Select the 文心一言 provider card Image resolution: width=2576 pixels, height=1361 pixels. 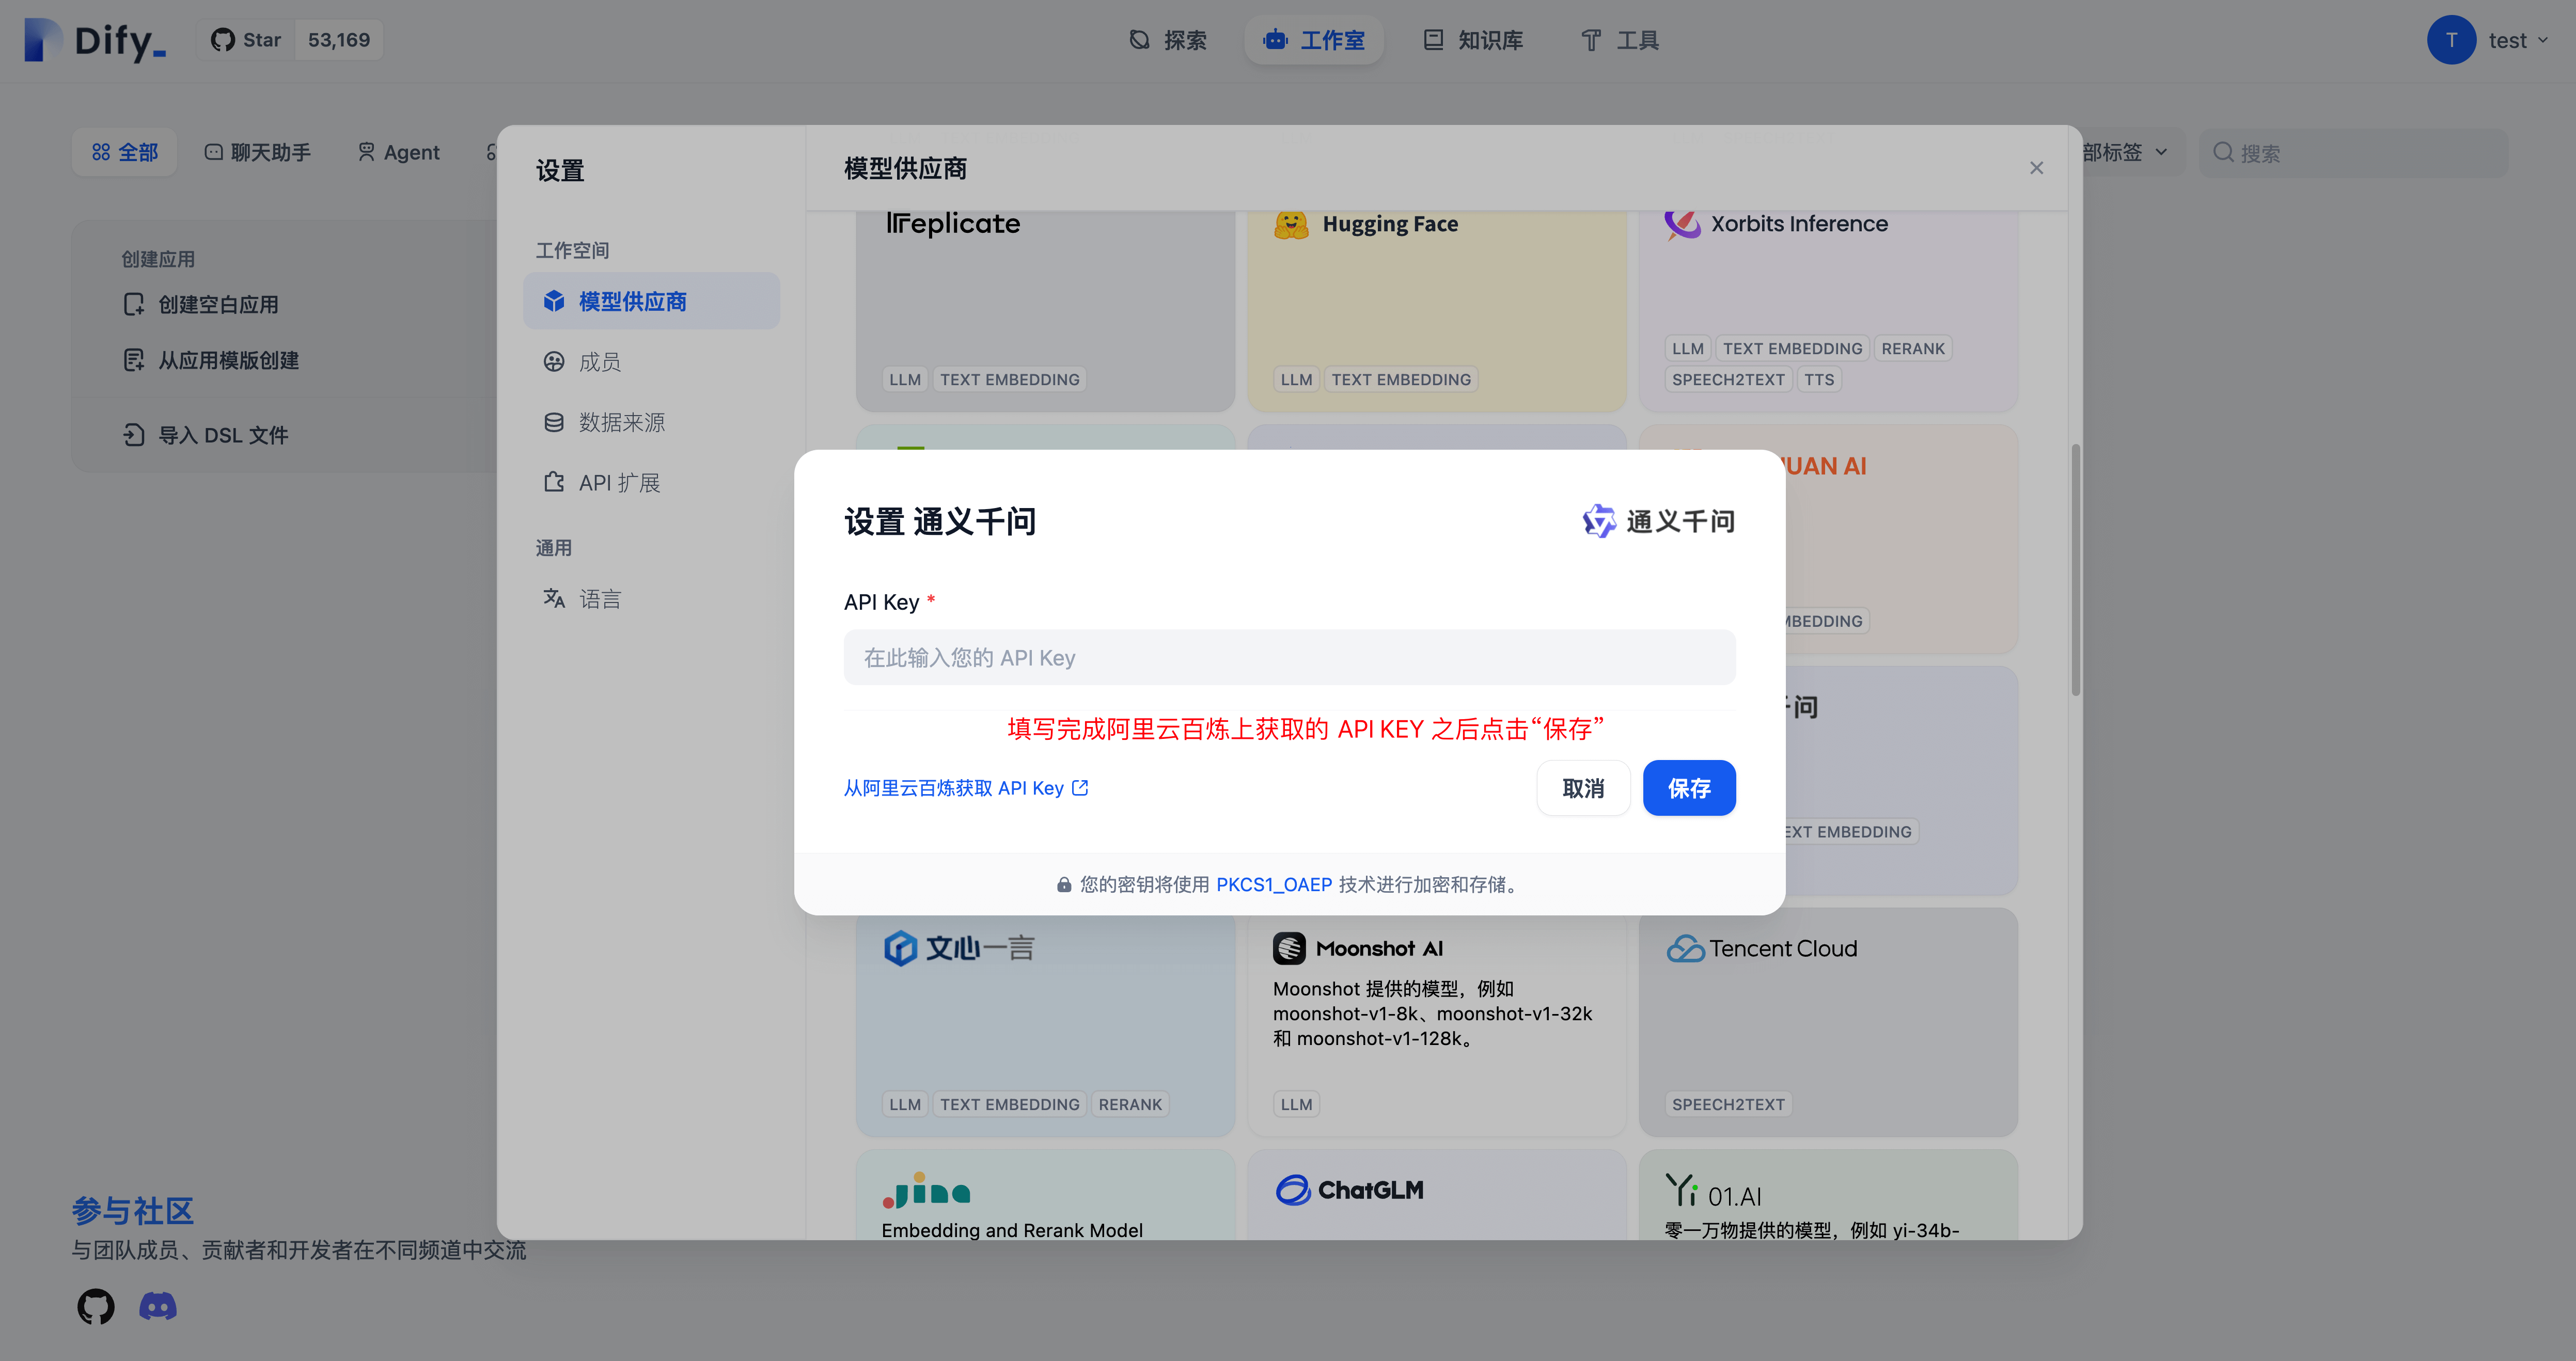tap(1045, 1025)
